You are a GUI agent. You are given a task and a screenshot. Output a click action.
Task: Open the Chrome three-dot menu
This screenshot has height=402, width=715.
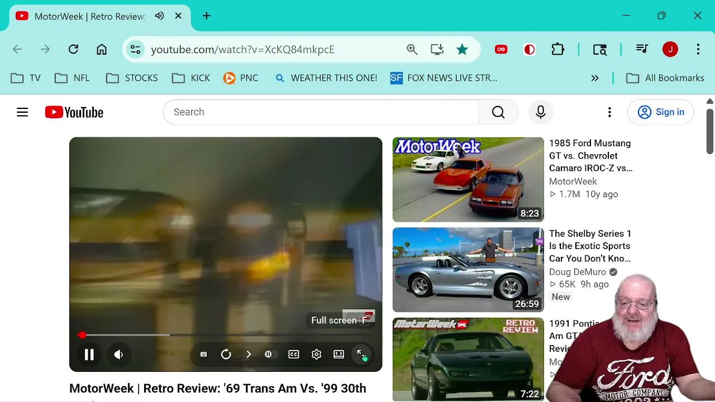pos(698,50)
